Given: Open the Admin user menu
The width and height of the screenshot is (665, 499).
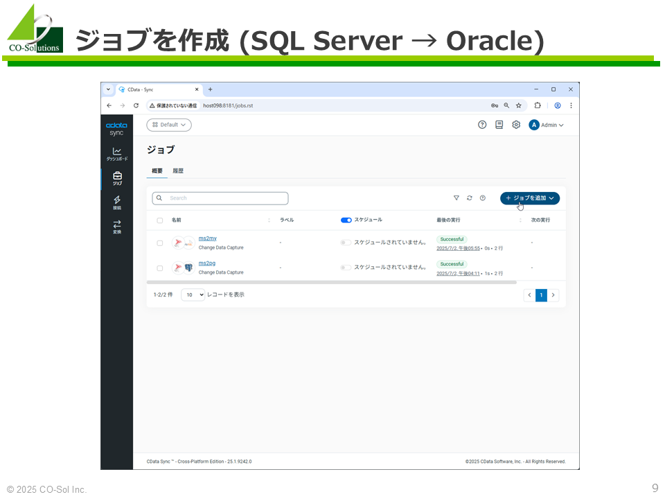Looking at the screenshot, I should coord(547,125).
